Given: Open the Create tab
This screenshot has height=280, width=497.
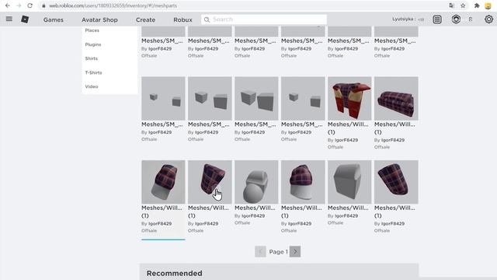Looking at the screenshot, I should coord(145,19).
